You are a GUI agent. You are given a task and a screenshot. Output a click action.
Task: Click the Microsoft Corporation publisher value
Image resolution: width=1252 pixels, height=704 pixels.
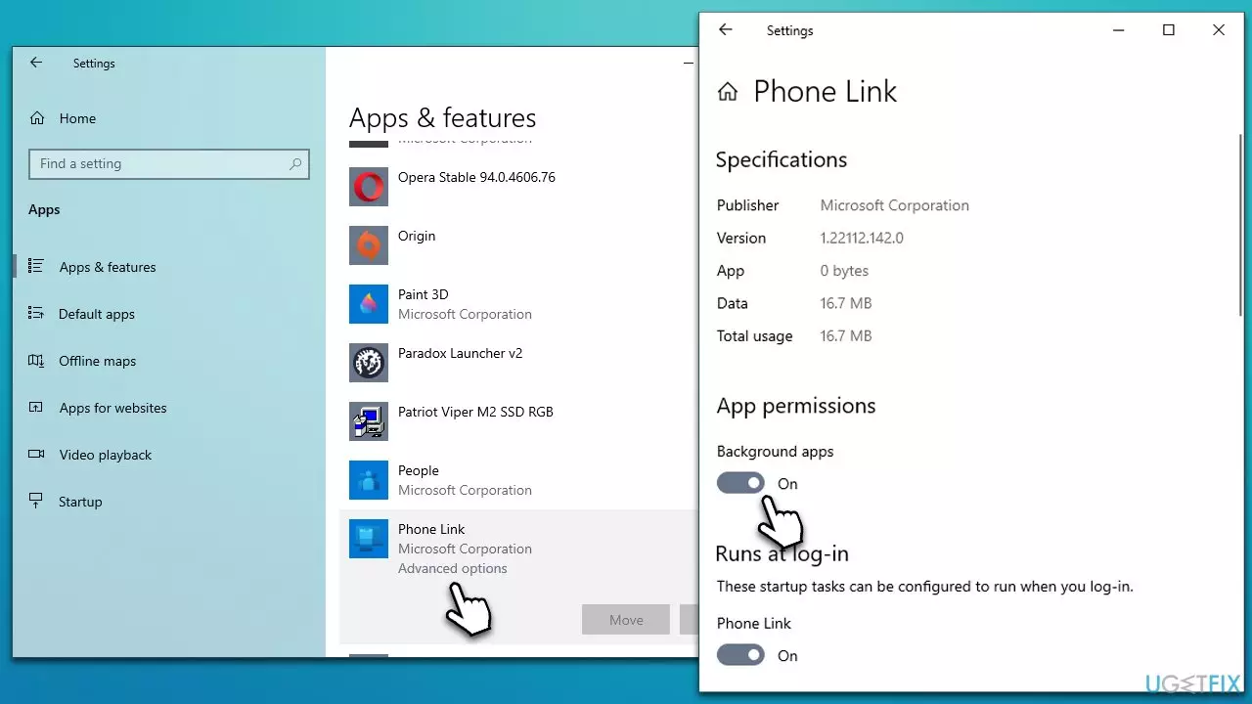894,205
